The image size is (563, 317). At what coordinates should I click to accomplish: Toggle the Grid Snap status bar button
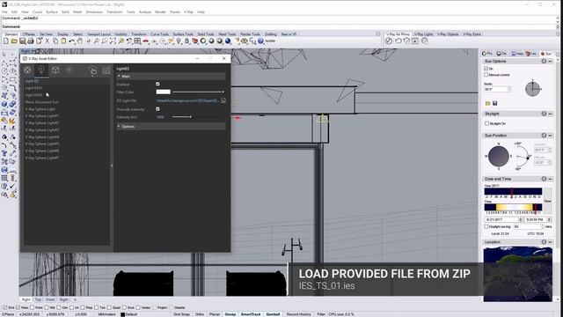click(182, 314)
